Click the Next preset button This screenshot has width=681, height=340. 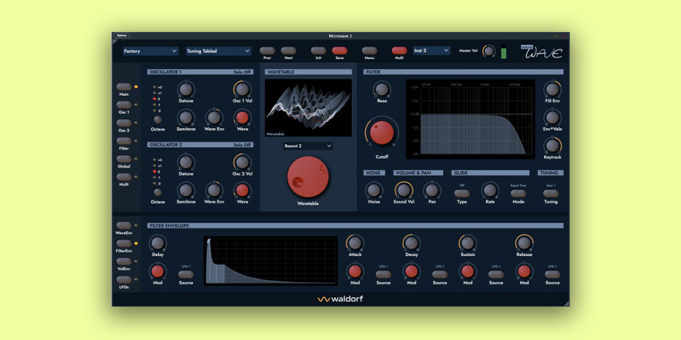click(x=288, y=51)
